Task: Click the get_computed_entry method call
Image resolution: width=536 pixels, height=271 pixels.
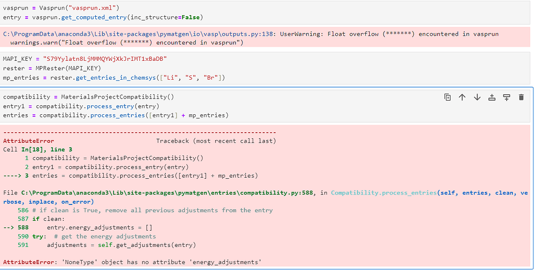Action: pyautogui.click(x=94, y=17)
